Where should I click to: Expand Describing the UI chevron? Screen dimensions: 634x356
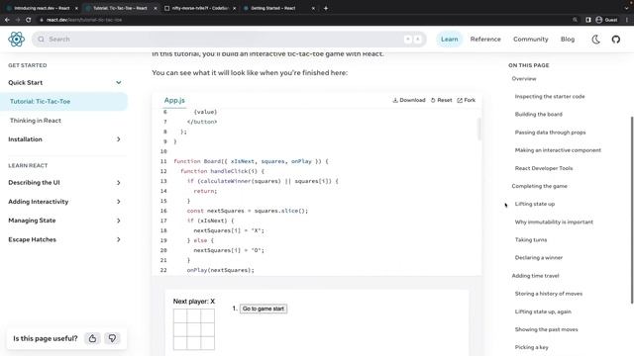pos(119,182)
